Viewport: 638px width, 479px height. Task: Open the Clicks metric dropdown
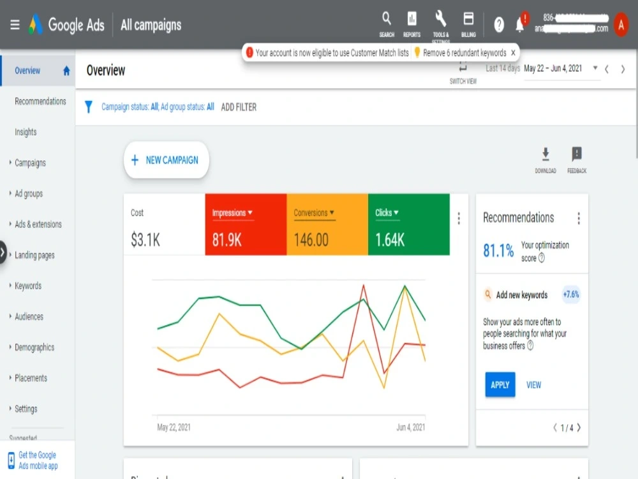pyautogui.click(x=387, y=213)
